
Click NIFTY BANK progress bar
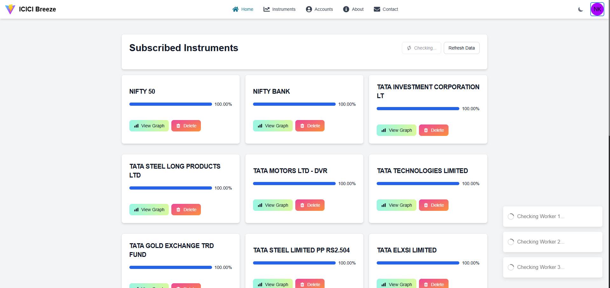(294, 104)
